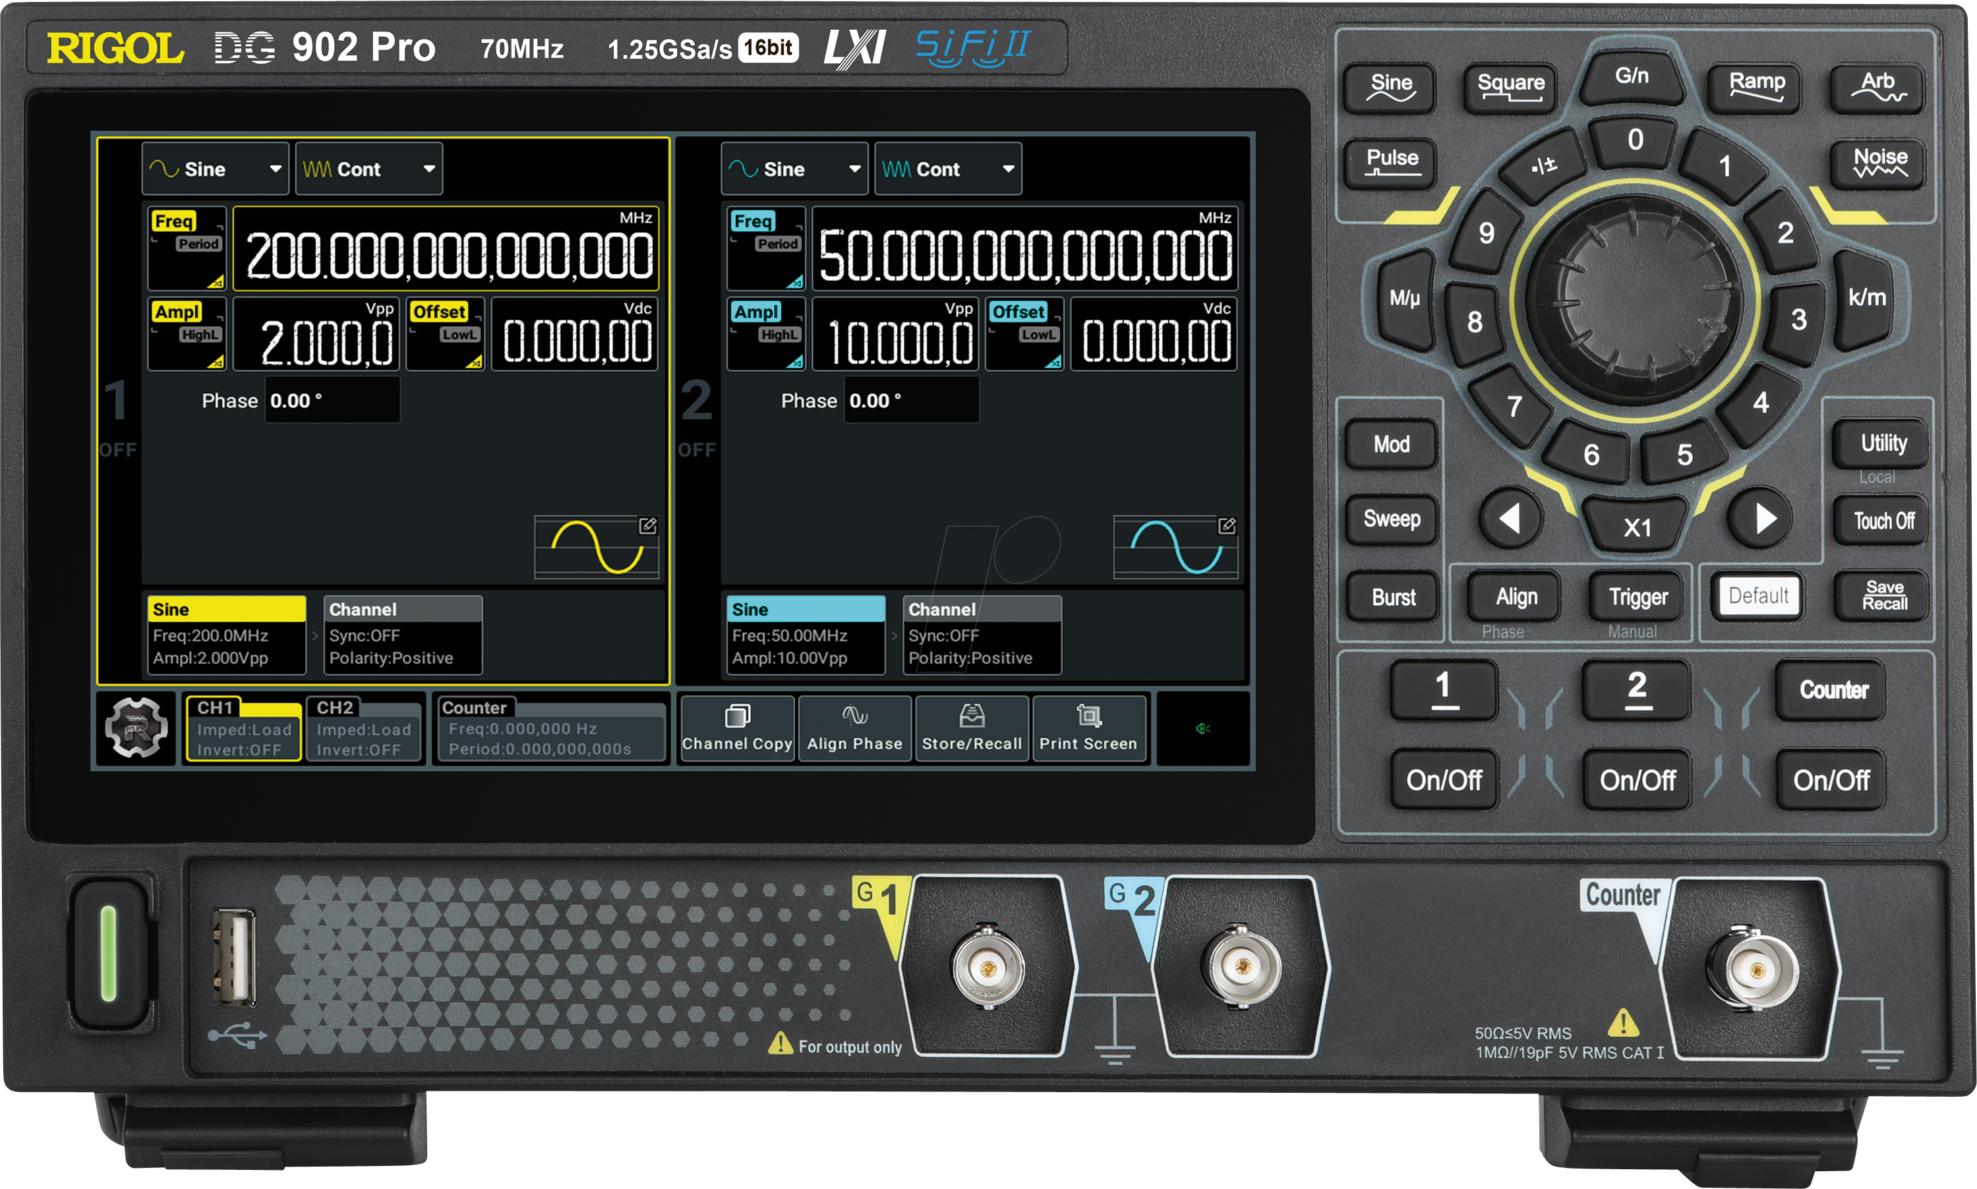The width and height of the screenshot is (1977, 1189).
Task: Edit CH1 Phase 0.00 field
Action: click(x=332, y=401)
